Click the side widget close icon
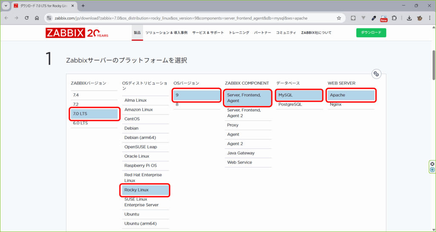Viewport: 436px width, 232px height. click(x=432, y=164)
